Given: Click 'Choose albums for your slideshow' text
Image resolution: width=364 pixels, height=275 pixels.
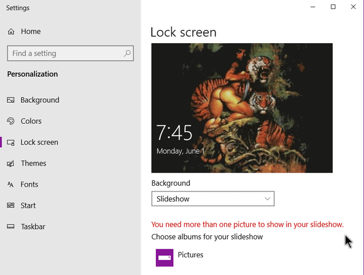Looking at the screenshot, I should pyautogui.click(x=207, y=237).
